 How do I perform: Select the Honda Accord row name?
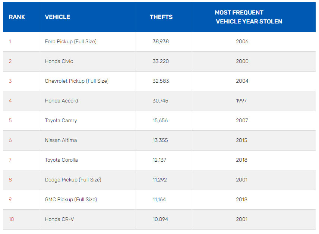pos(61,101)
